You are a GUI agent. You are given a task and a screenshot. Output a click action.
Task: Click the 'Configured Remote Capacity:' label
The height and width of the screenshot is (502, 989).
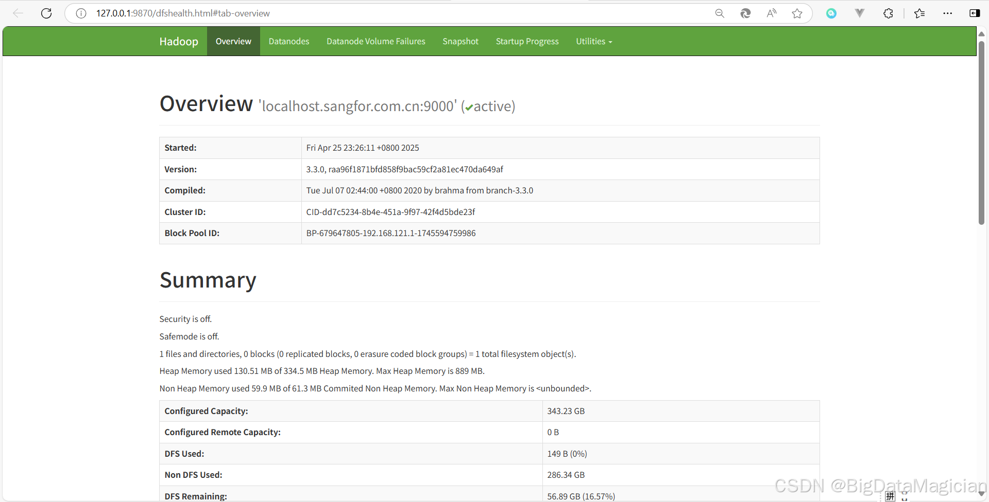point(223,432)
